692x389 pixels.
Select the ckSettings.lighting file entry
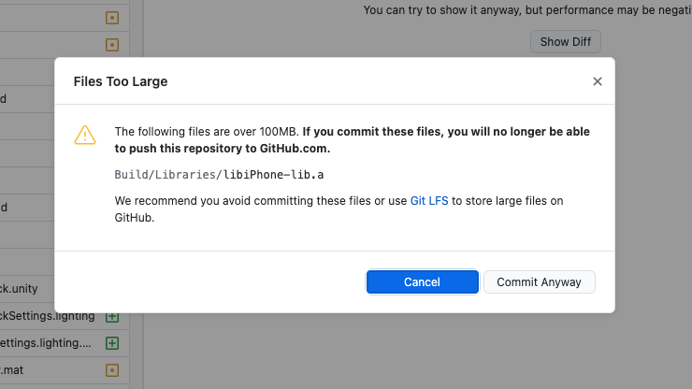click(x=47, y=316)
